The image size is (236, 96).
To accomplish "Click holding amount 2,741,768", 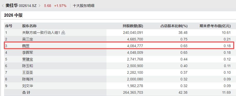I will coord(135,59).
